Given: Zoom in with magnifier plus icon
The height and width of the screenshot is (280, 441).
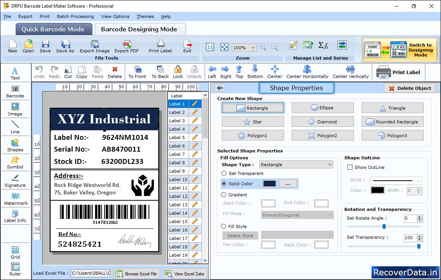Looking at the screenshot, I should tap(263, 47).
